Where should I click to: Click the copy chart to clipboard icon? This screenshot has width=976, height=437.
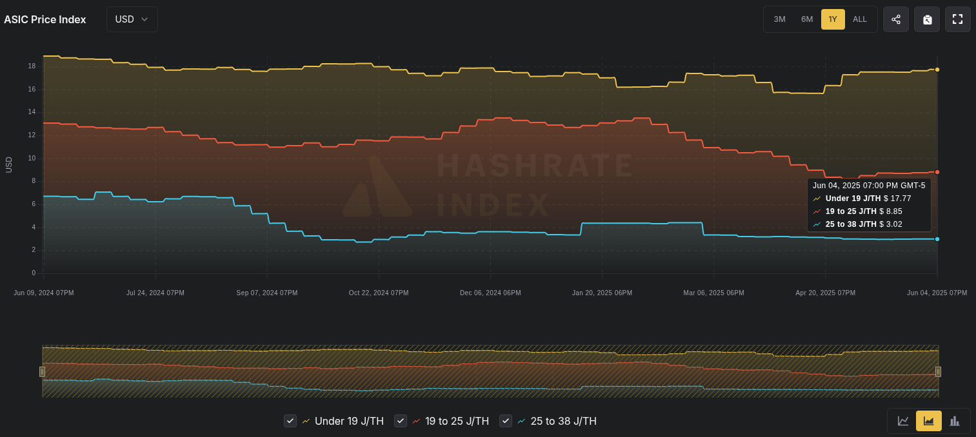coord(927,19)
